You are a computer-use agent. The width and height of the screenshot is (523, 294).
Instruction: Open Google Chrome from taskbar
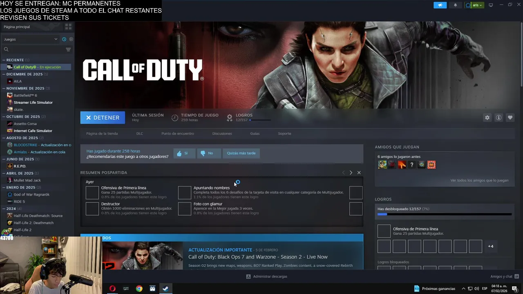pos(139,288)
